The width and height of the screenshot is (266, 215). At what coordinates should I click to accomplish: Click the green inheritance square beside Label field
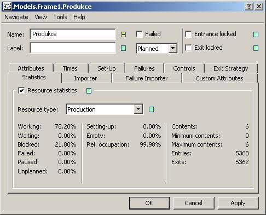(124, 48)
